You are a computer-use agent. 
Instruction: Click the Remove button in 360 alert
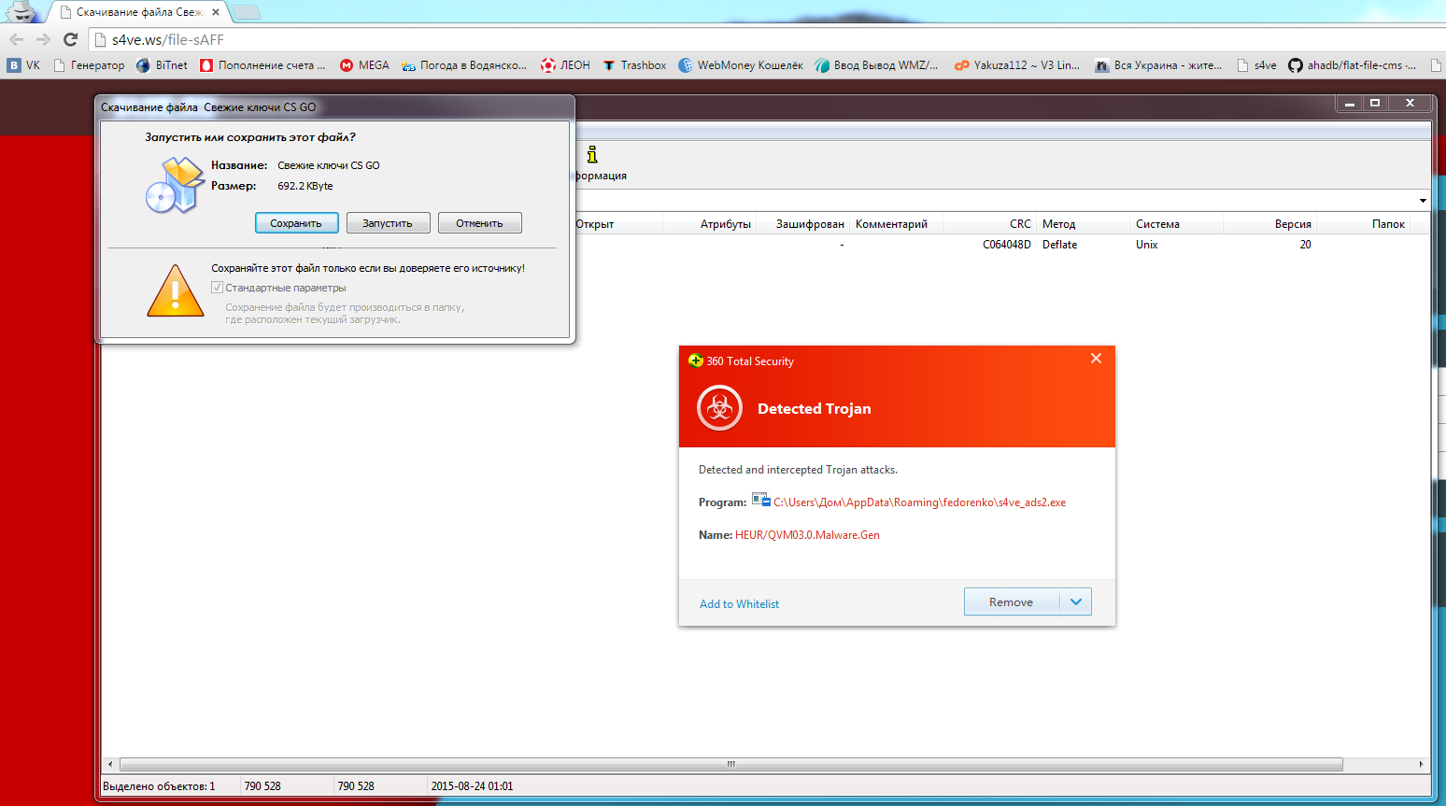tap(1012, 602)
